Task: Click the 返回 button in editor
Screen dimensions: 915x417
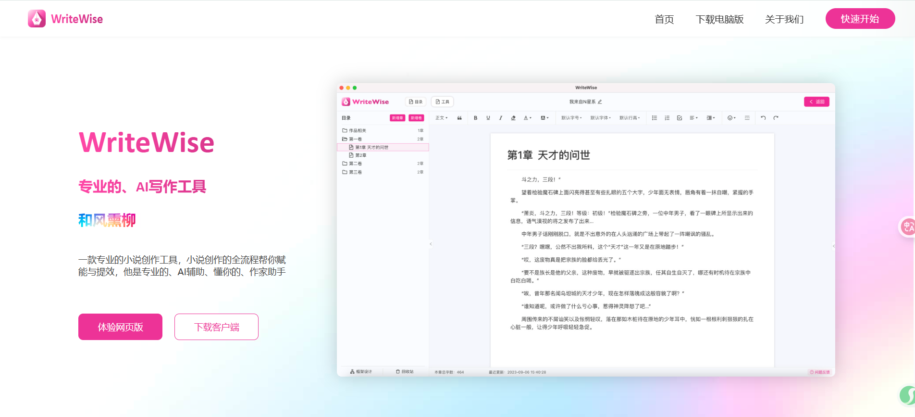Action: point(816,102)
